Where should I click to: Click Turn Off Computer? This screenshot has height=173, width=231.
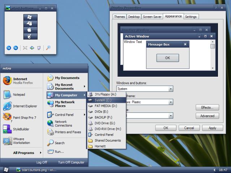pos(71,162)
